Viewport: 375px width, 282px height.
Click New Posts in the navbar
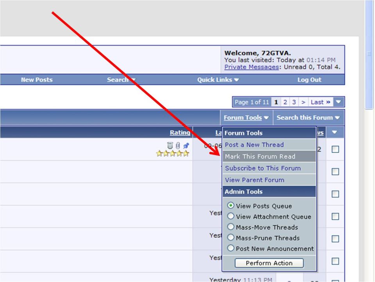click(x=37, y=80)
